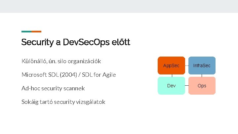Select the "Különálló, ún. silo organizációk" text line

(61, 61)
